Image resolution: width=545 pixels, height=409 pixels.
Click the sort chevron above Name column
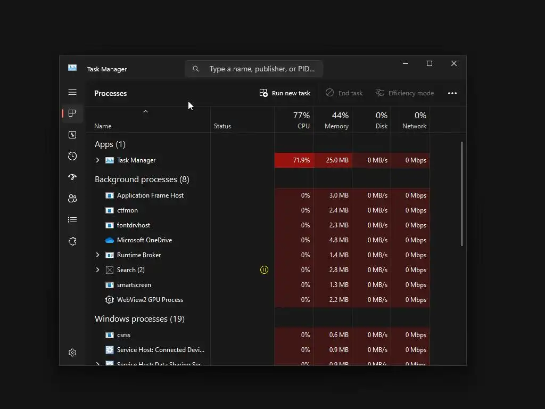(146, 111)
